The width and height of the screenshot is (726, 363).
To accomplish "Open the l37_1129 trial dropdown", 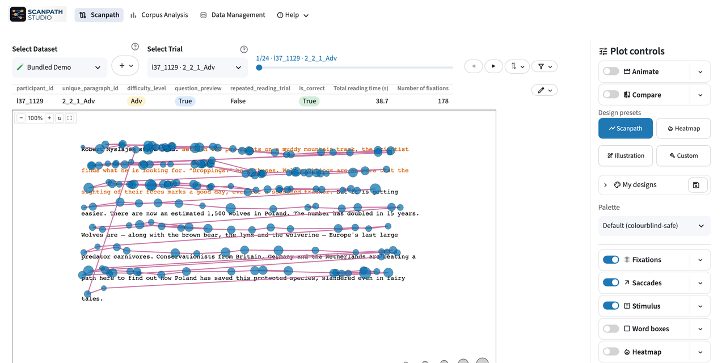I will point(197,67).
